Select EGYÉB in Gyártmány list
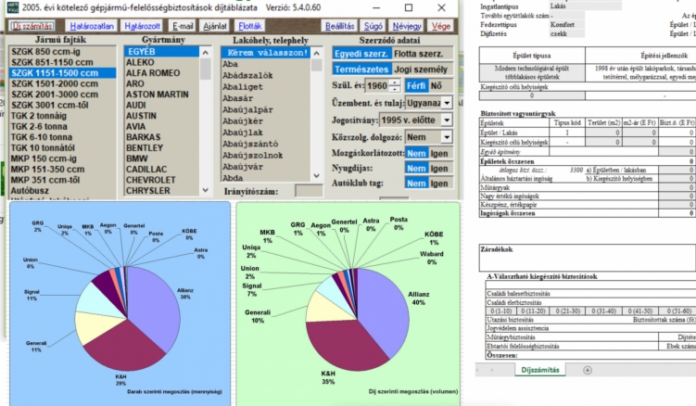The width and height of the screenshot is (696, 406). (x=161, y=52)
